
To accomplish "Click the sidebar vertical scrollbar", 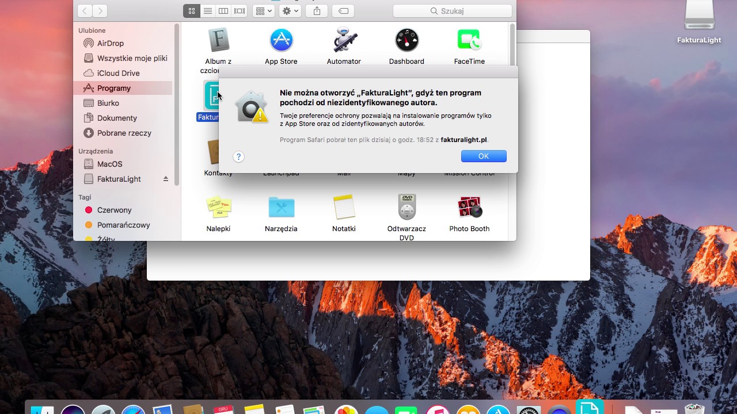I will (x=177, y=105).
